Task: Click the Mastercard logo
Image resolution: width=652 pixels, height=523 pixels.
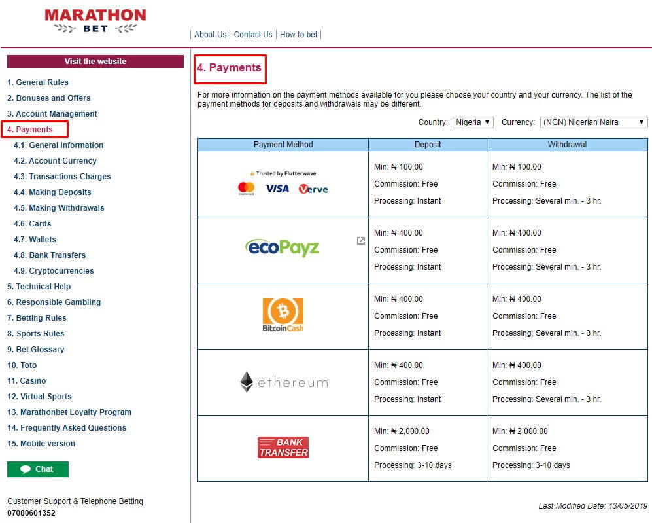Action: click(247, 189)
